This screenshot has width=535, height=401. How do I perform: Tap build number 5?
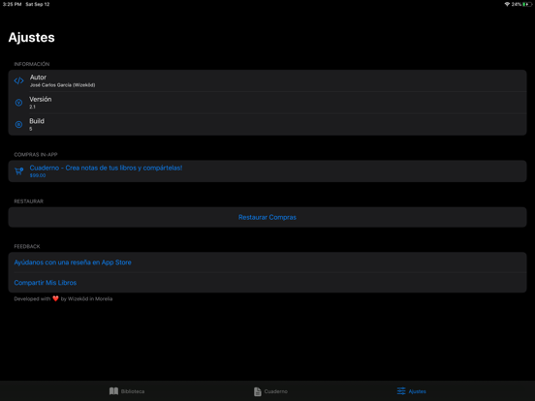point(31,129)
